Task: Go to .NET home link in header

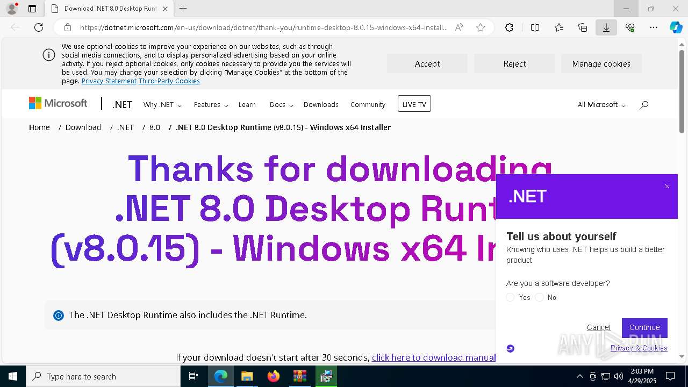Action: point(122,105)
